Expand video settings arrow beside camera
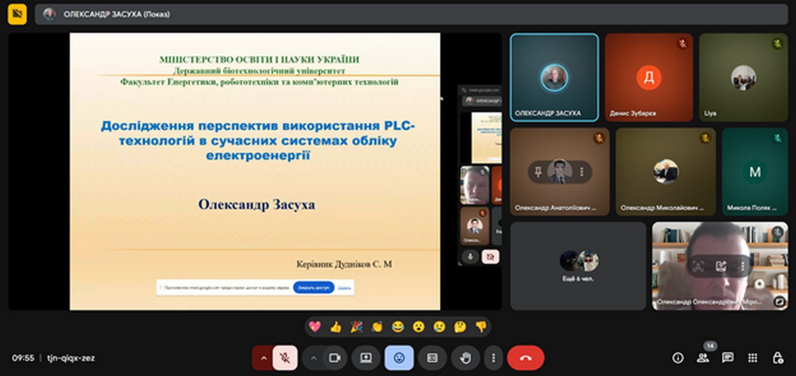The height and width of the screenshot is (376, 796). (313, 358)
